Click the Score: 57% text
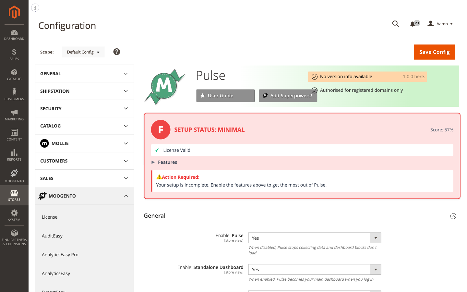The height and width of the screenshot is (292, 467). pyautogui.click(x=442, y=130)
